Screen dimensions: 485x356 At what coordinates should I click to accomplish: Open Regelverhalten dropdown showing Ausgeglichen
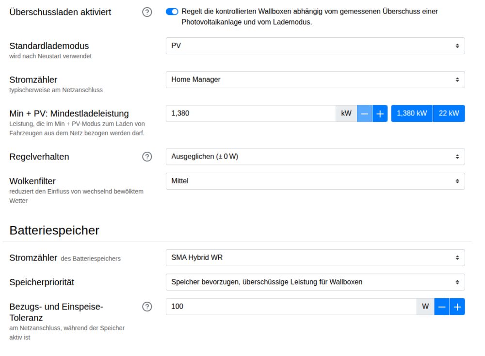[315, 157]
